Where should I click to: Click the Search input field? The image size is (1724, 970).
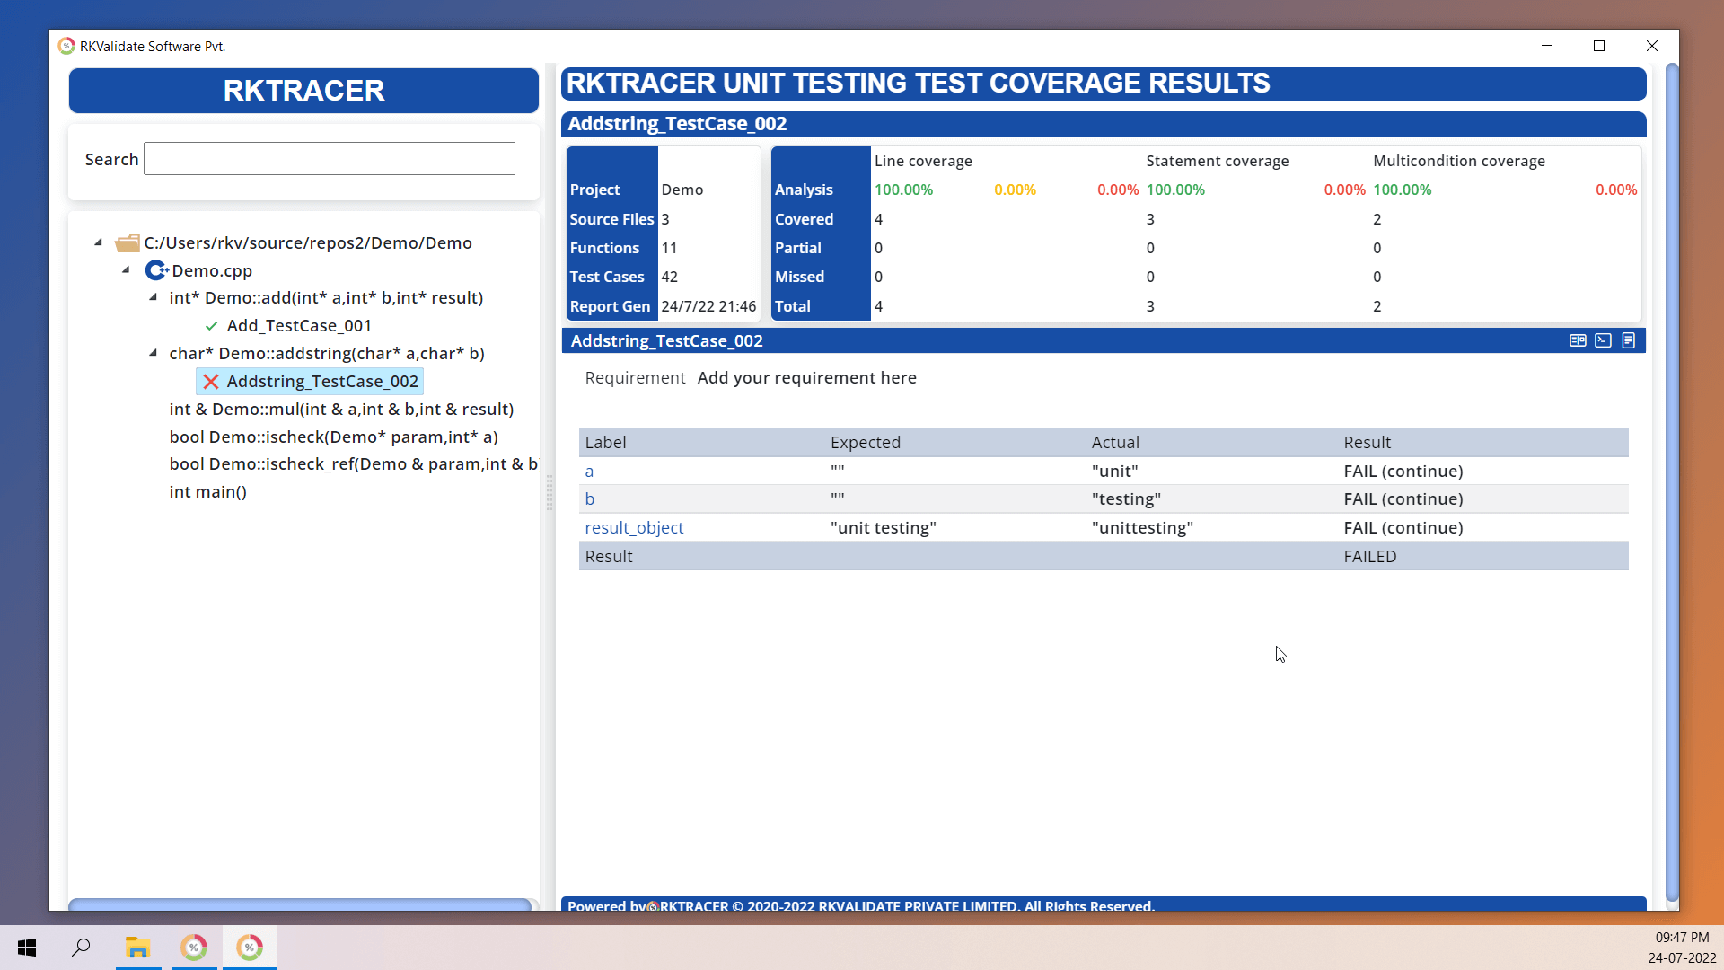coord(330,159)
